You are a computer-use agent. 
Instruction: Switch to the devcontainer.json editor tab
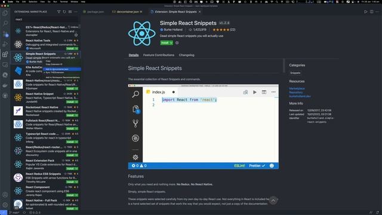pos(128,12)
